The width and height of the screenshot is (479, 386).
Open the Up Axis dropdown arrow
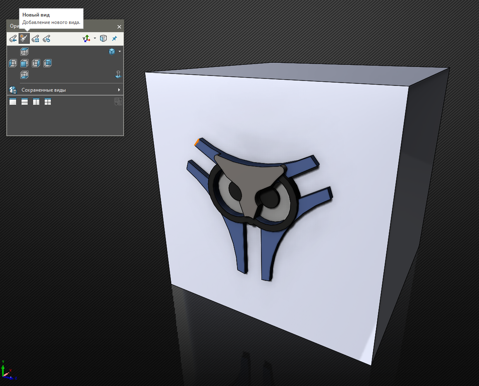click(95, 38)
